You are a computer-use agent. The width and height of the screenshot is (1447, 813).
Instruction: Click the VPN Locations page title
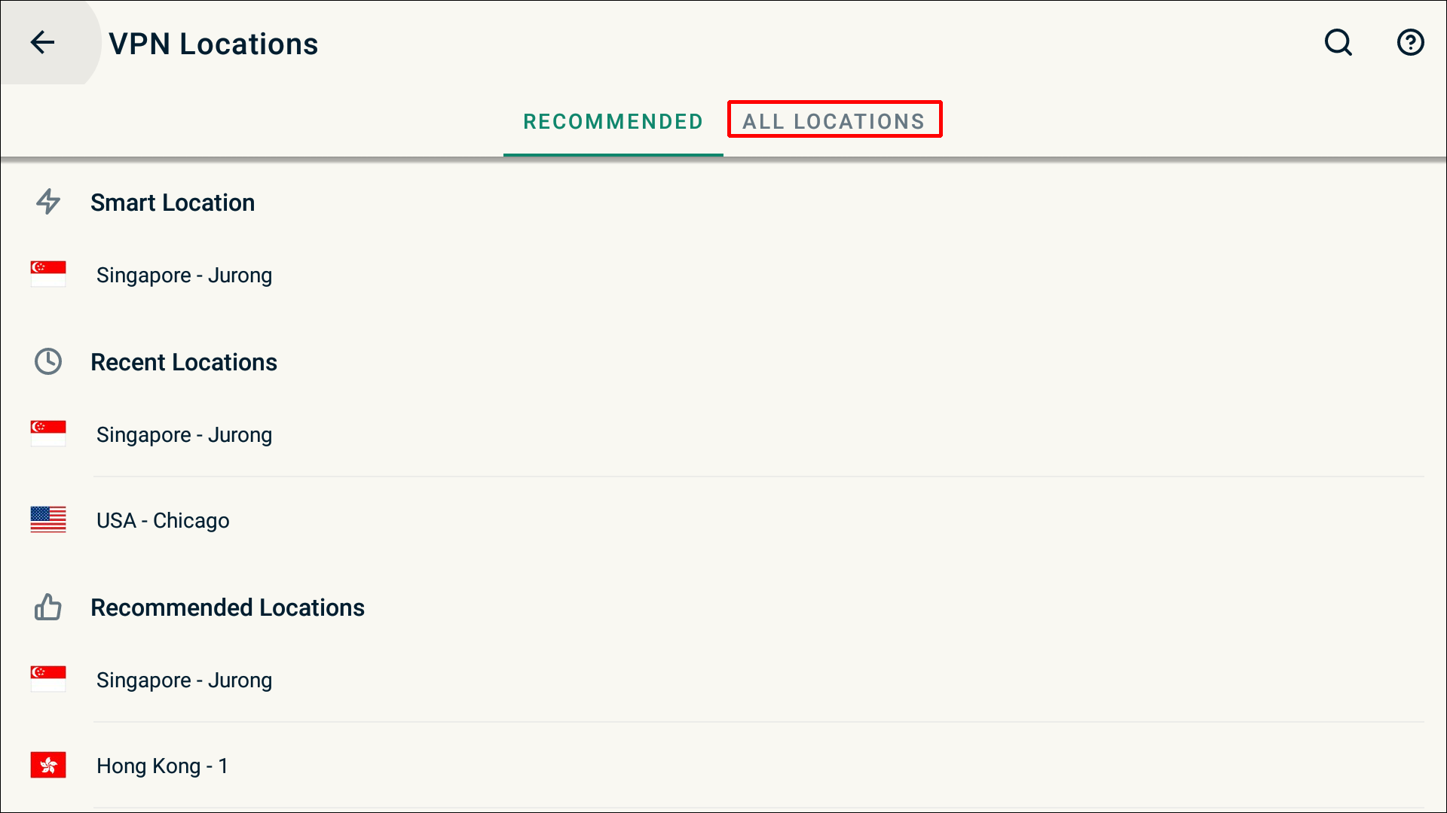tap(213, 44)
